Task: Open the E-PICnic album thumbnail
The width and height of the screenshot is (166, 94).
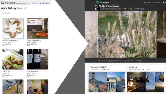Action: click(13, 59)
